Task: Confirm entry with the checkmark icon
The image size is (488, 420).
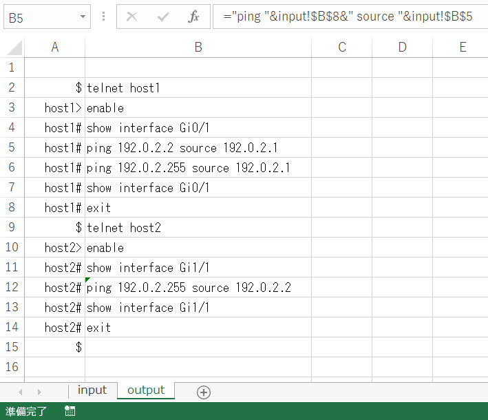Action: 163,17
